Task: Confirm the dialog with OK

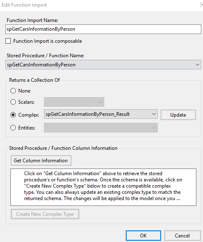Action: (x=143, y=236)
